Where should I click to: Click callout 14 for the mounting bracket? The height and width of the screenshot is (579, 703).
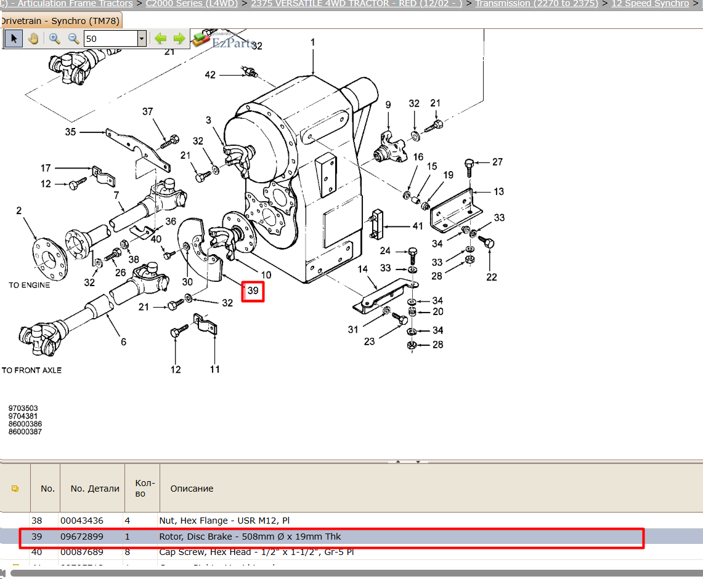pos(363,269)
